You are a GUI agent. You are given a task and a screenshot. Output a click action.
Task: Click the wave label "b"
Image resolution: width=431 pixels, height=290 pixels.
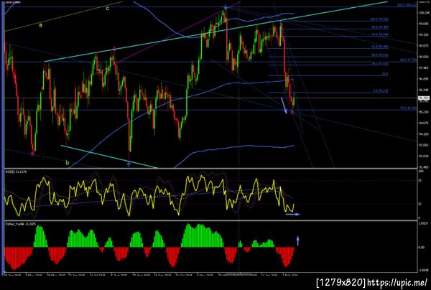pos(68,162)
